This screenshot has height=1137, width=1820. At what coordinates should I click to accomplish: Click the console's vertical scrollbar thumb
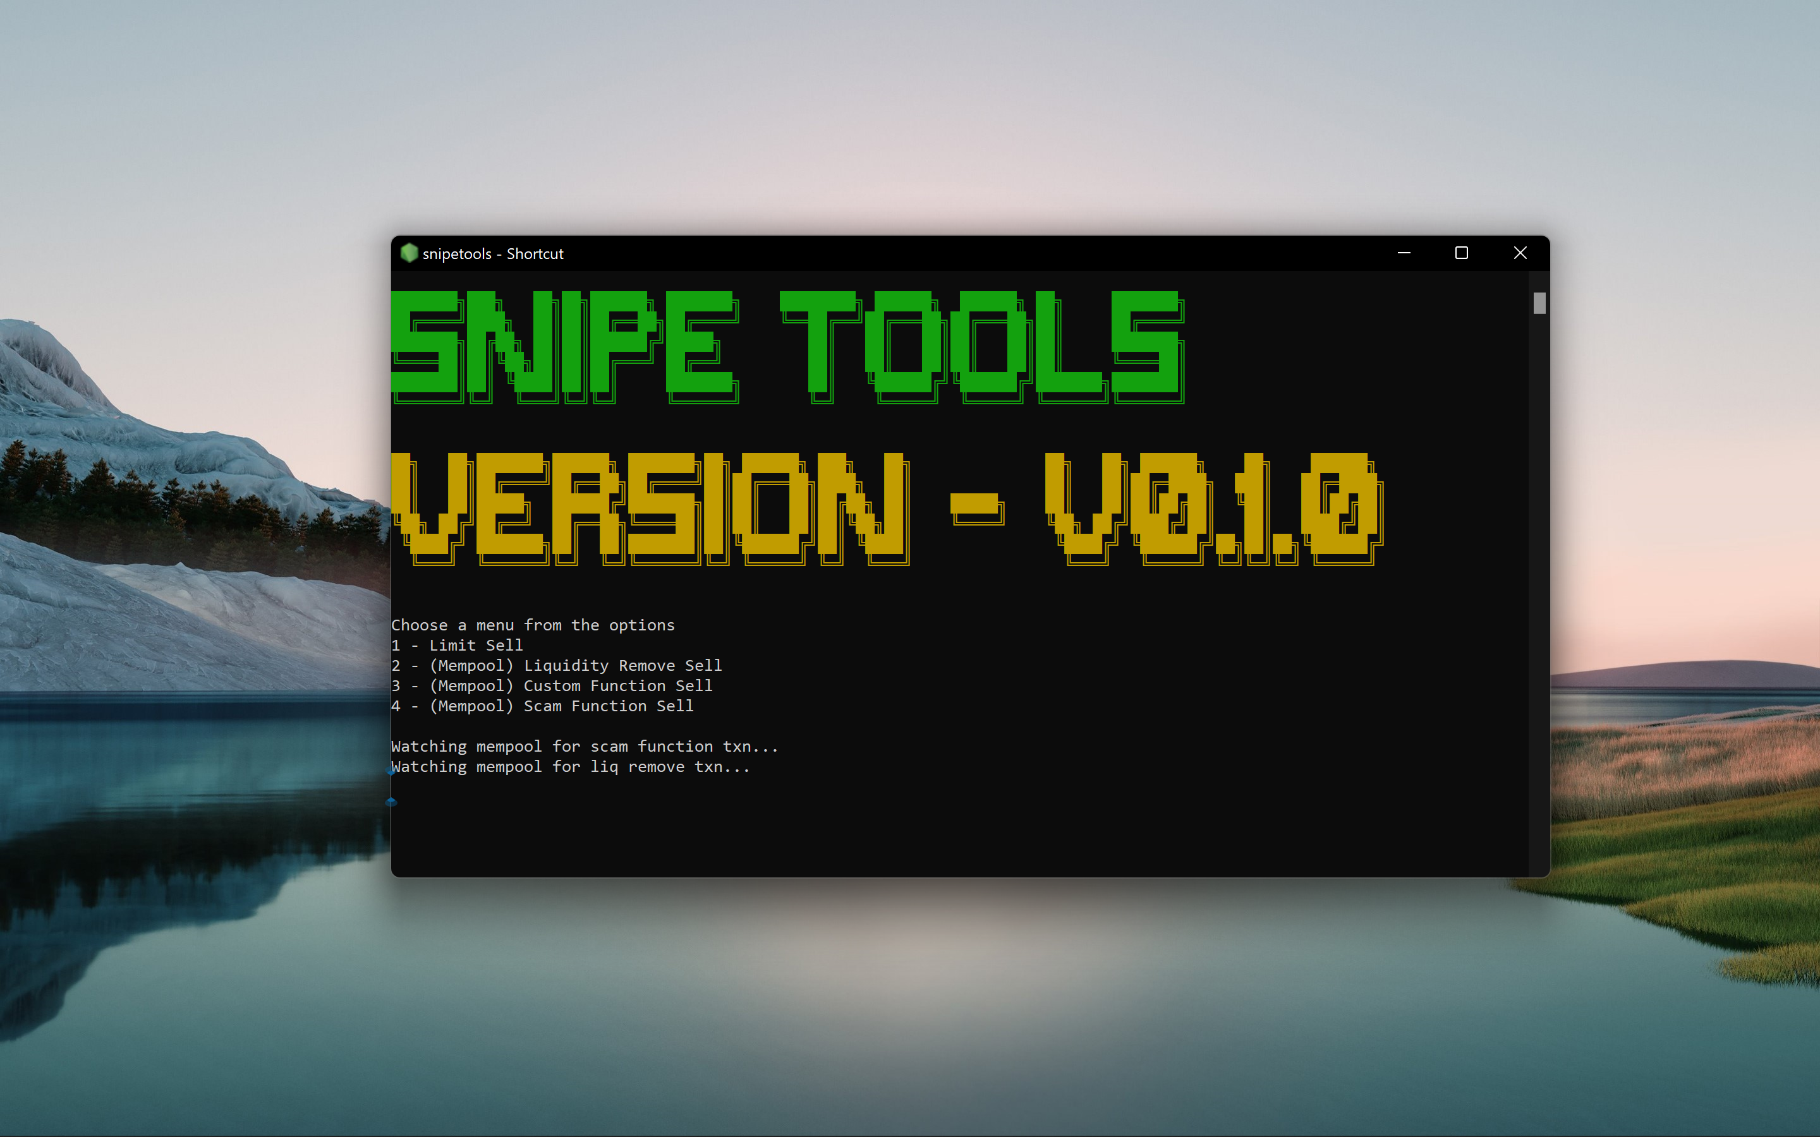click(1539, 303)
